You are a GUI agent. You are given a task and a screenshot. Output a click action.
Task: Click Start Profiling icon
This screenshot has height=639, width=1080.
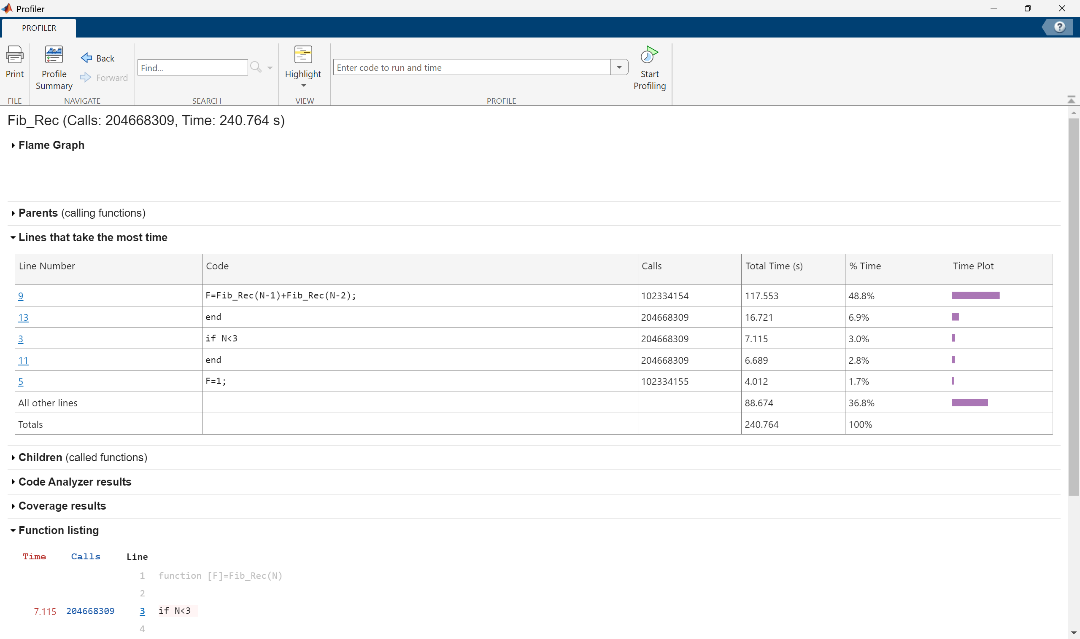(x=649, y=55)
